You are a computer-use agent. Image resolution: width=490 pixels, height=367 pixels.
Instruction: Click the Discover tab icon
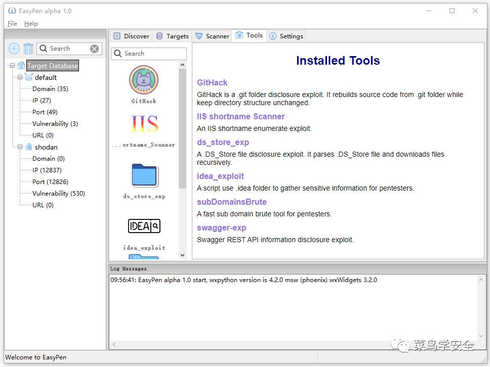(117, 36)
